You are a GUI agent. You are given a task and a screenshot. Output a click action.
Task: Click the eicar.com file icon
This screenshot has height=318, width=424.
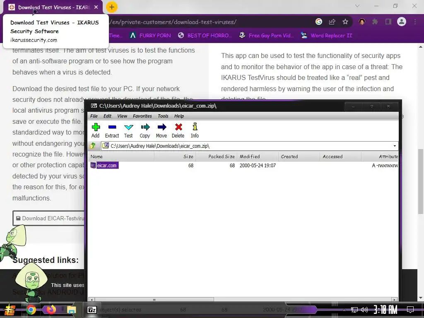(93, 165)
